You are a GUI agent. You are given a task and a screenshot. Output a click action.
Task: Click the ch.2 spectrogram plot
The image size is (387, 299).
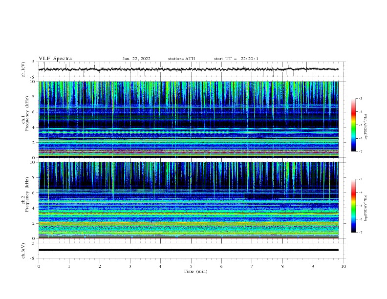click(x=188, y=200)
